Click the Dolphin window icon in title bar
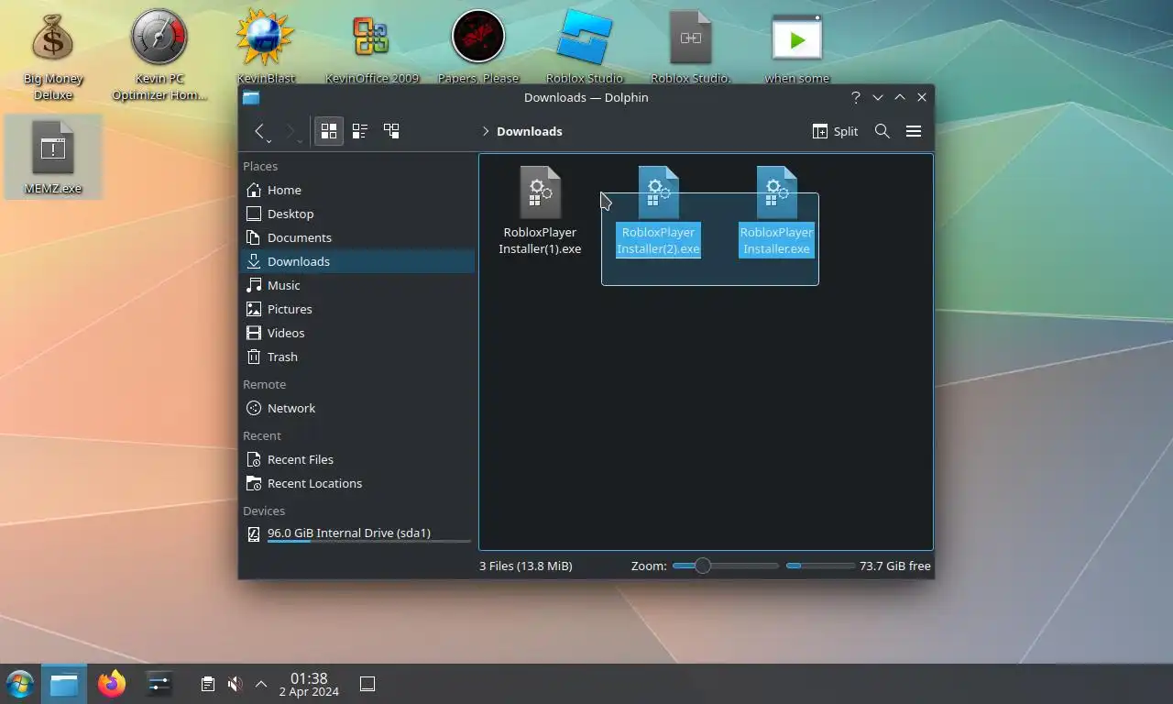 coord(251,97)
